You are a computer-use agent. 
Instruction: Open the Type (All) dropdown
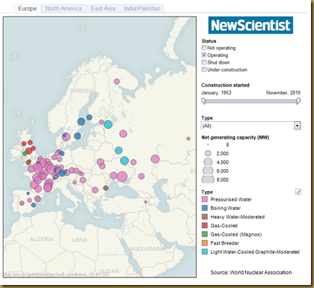(x=251, y=126)
